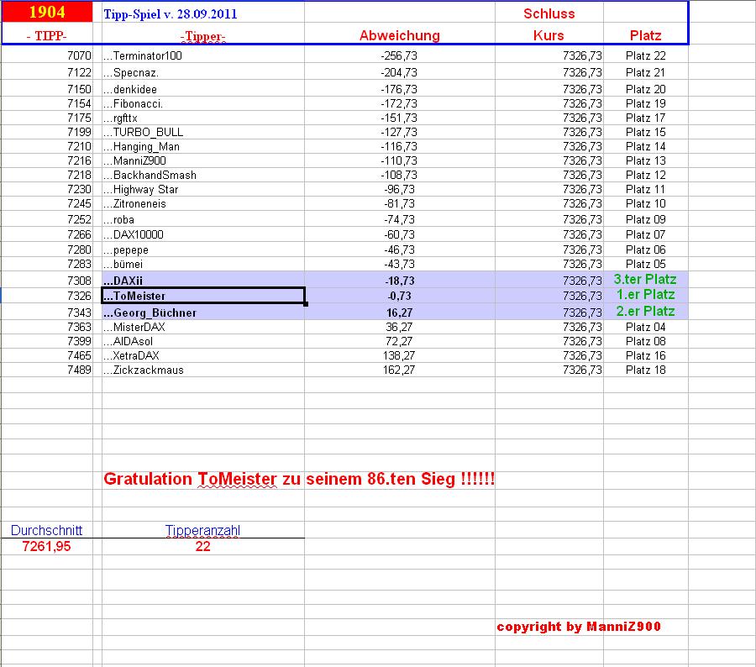
Task: Click deviation value 72,27
Action: (x=399, y=341)
